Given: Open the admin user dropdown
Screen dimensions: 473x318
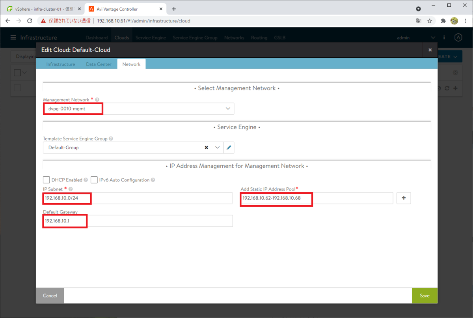Looking at the screenshot, I should click(x=416, y=37).
